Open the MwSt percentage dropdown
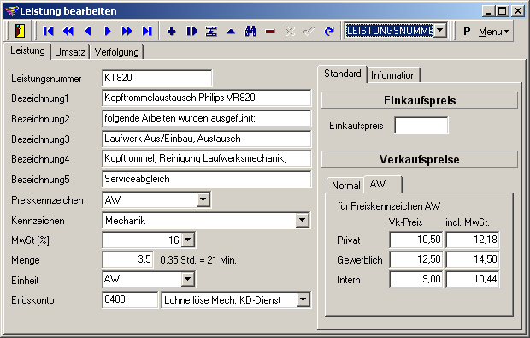 tap(188, 240)
